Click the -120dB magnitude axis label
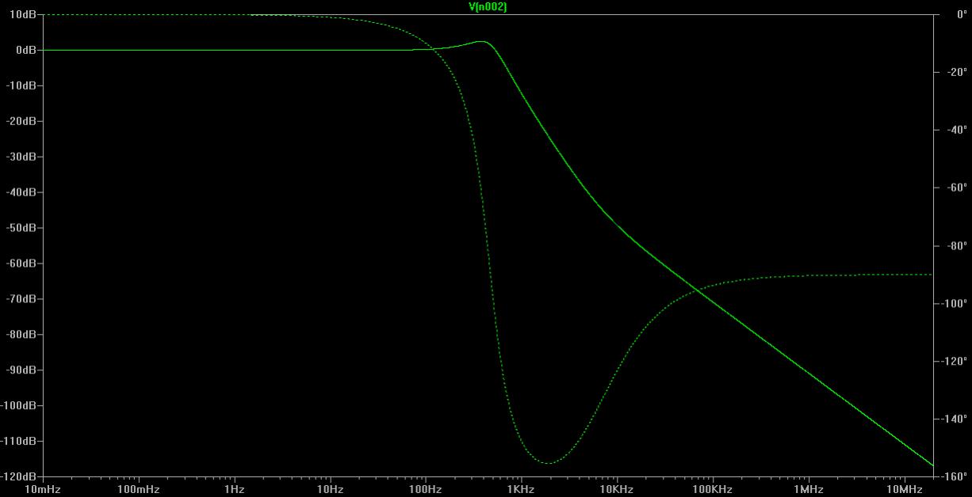The image size is (972, 497). pyautogui.click(x=18, y=476)
